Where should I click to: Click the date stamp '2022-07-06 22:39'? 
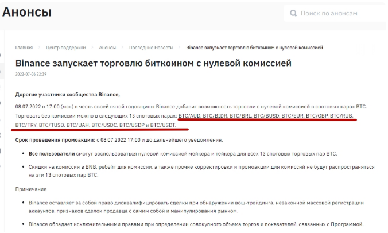[x=31, y=74]
